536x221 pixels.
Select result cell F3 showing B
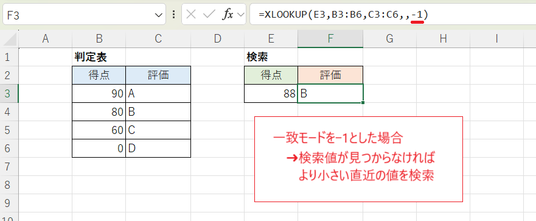click(330, 93)
